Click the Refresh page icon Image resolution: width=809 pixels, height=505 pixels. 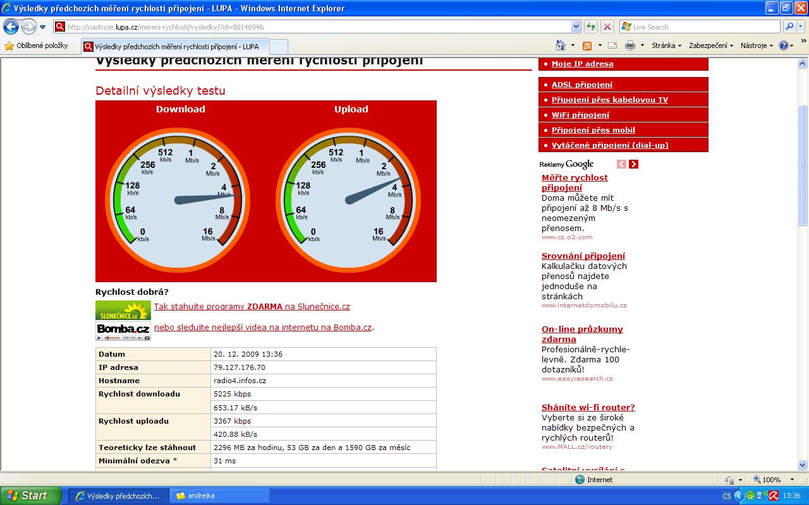click(x=591, y=27)
